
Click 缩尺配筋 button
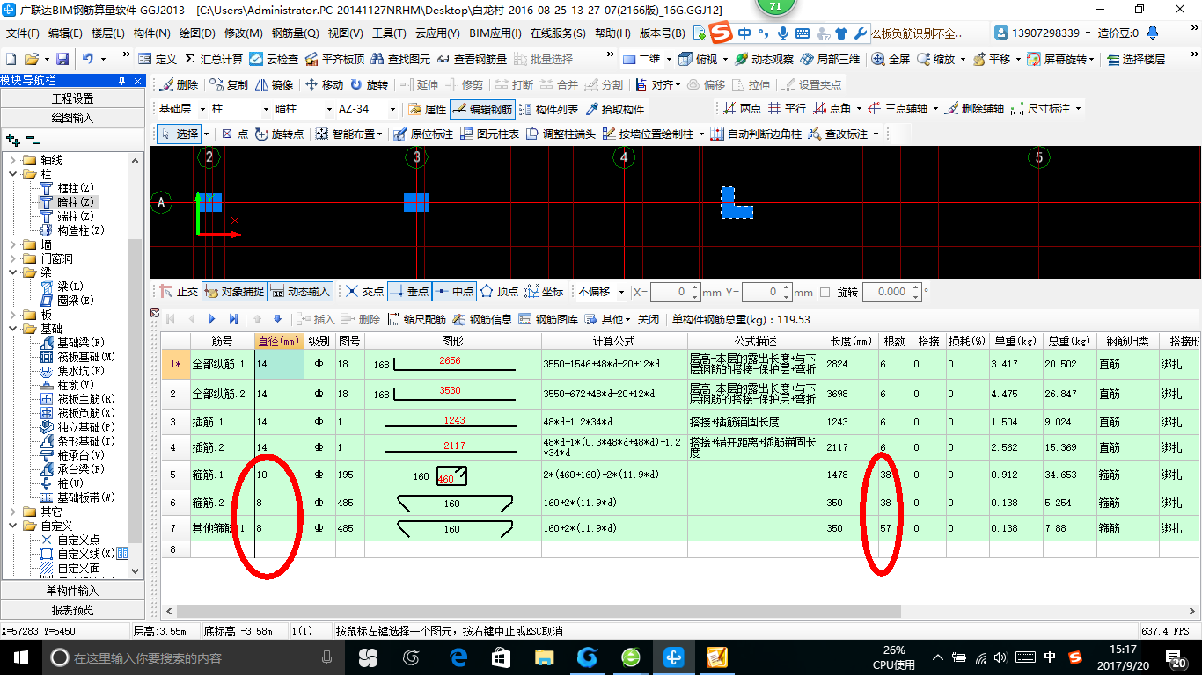click(x=417, y=319)
